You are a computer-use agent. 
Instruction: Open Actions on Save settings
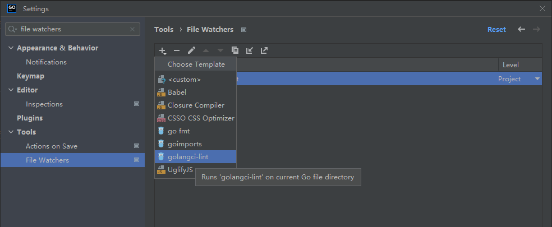(x=52, y=146)
